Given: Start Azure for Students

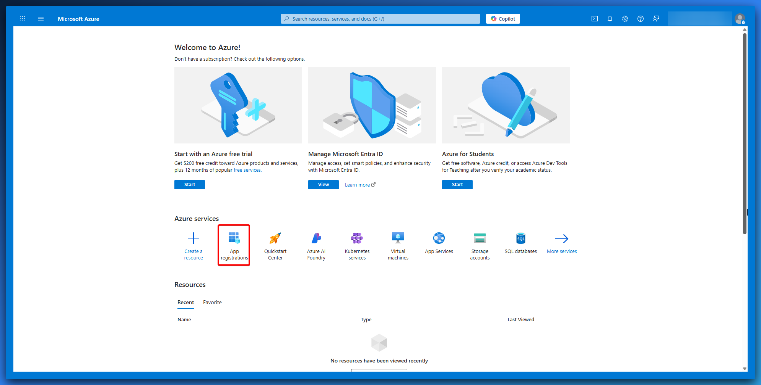Looking at the screenshot, I should (x=457, y=185).
